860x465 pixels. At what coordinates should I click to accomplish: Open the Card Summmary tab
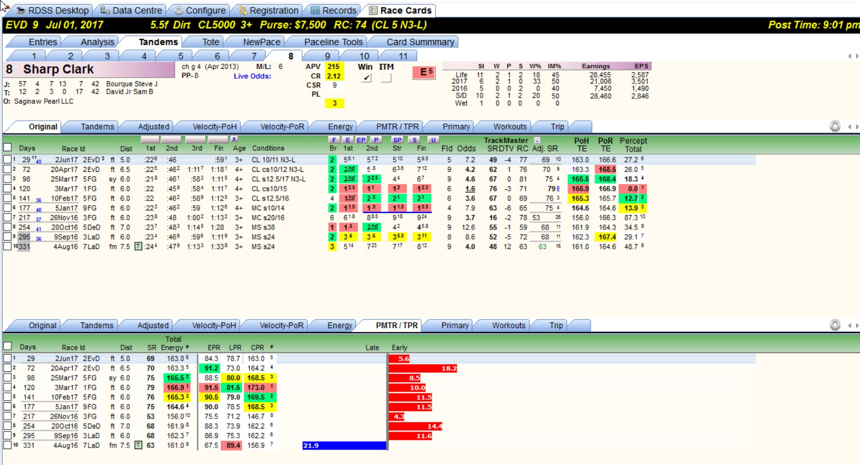pyautogui.click(x=420, y=42)
